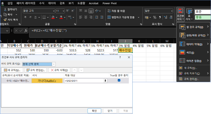The width and height of the screenshot is (211, 114).
Task: Click the 새 규칙 button in rules manager
Action: tap(12, 70)
